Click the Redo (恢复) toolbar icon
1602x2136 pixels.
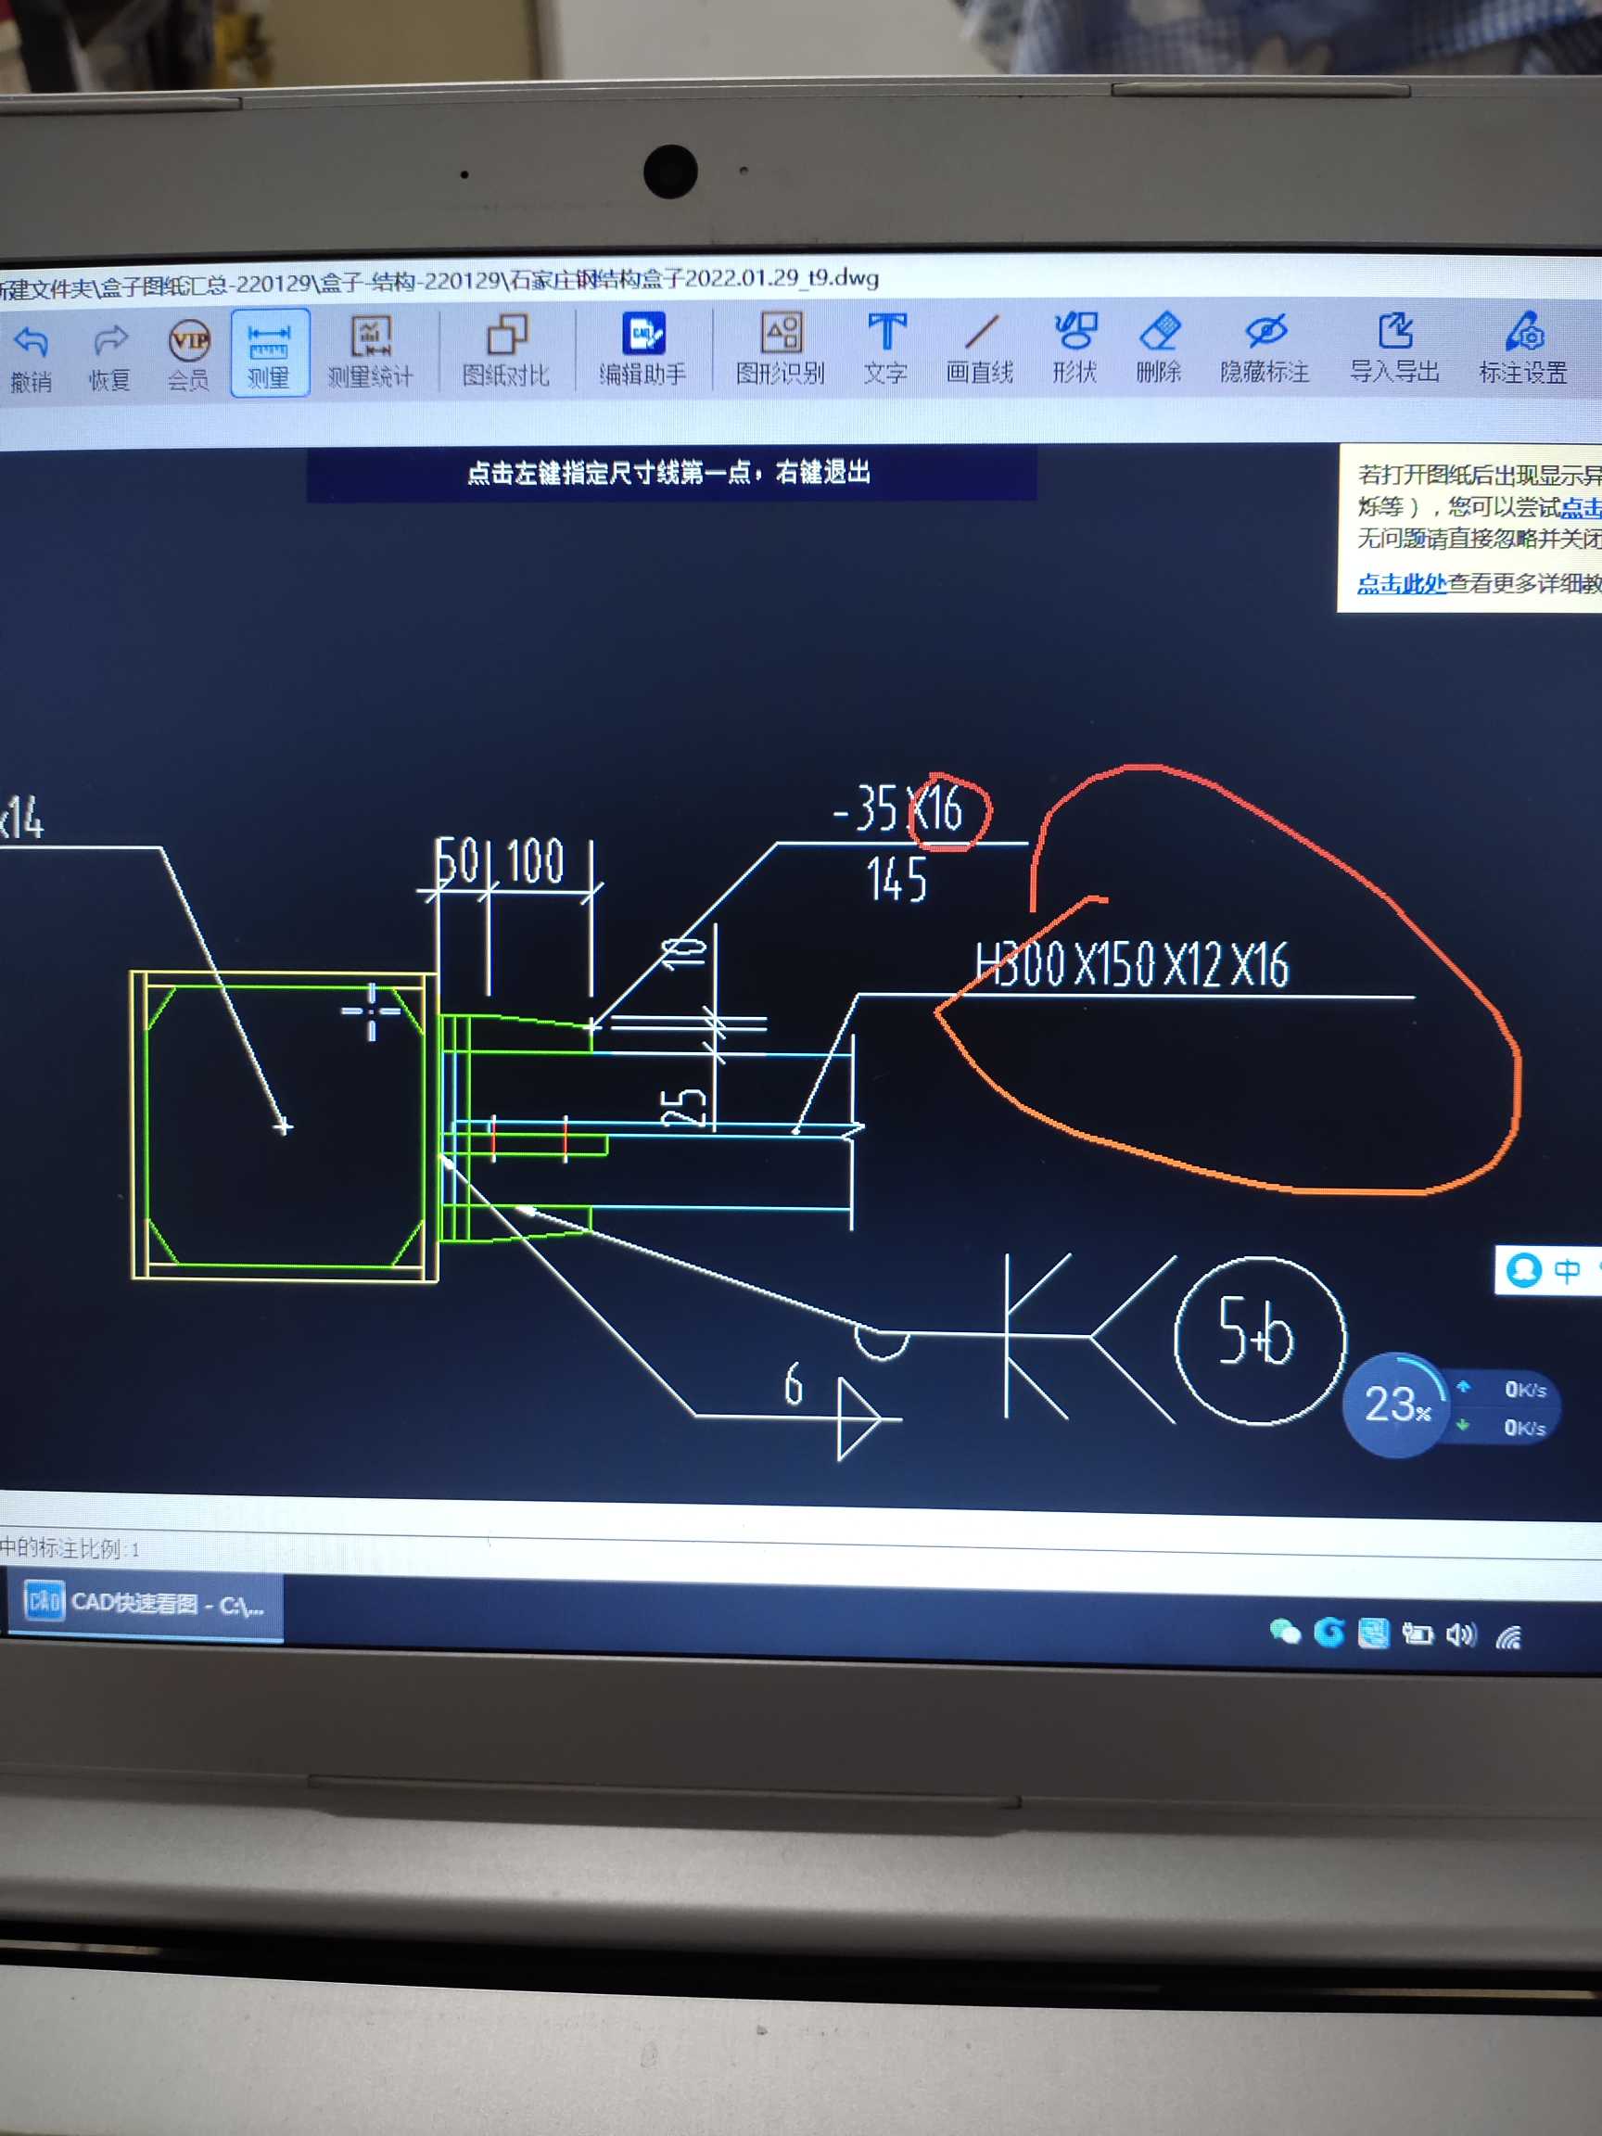coord(110,356)
